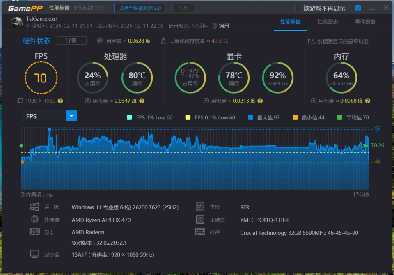Click the green average marker at chart left
The height and width of the screenshot is (275, 394).
[21, 146]
